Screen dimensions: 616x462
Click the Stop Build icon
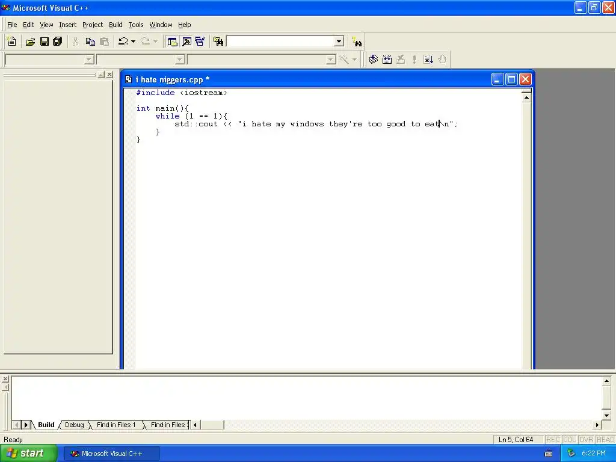pyautogui.click(x=401, y=60)
